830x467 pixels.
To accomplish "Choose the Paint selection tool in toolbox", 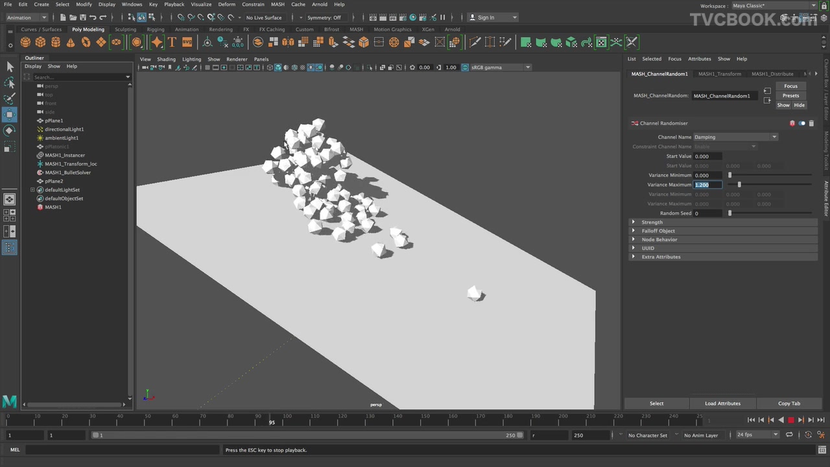I will tap(10, 99).
